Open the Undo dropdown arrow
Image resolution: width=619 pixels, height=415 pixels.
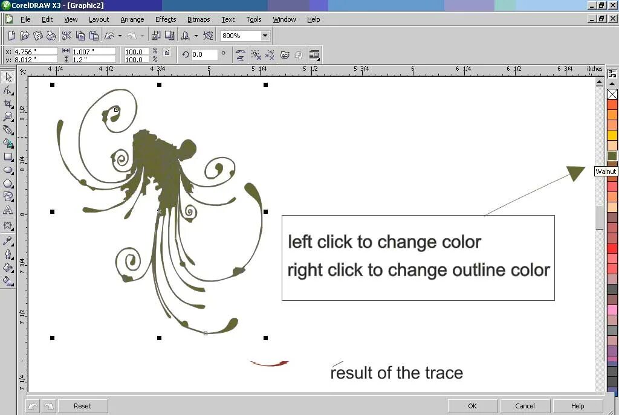(x=120, y=36)
